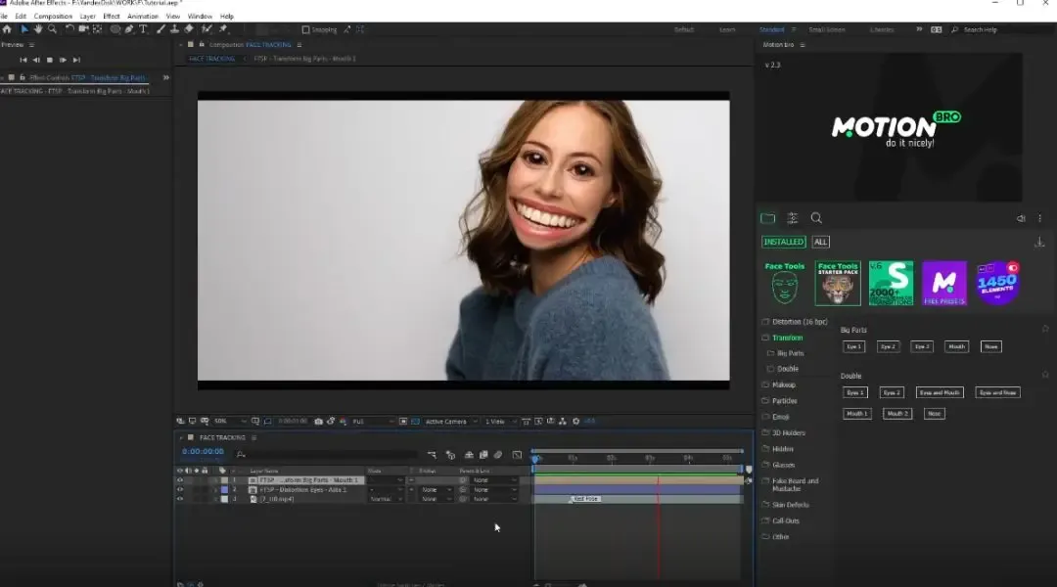Open Motion Bro three-dot options menu
1057x587 pixels.
coord(1040,218)
